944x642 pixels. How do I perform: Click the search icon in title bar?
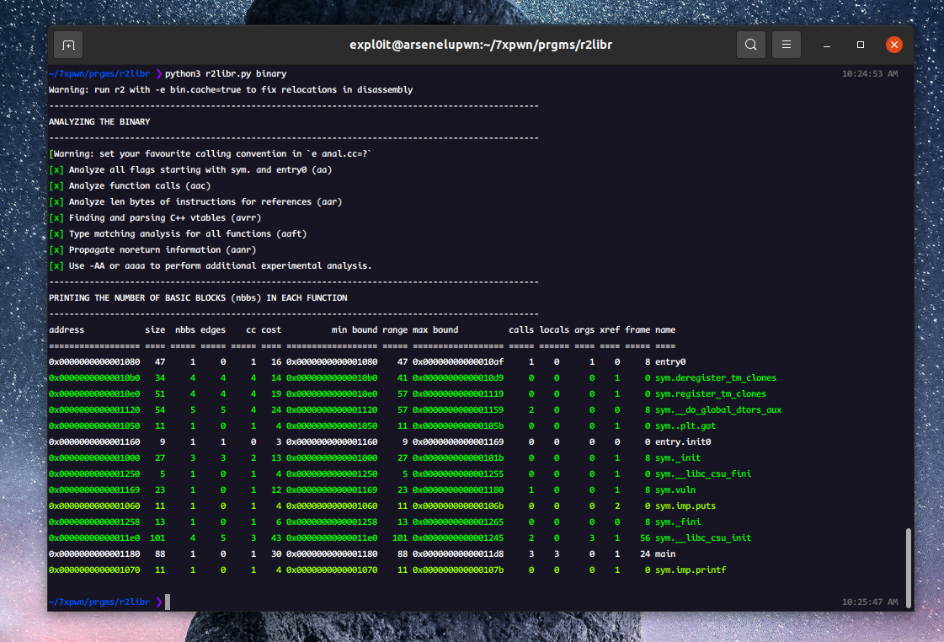click(750, 45)
